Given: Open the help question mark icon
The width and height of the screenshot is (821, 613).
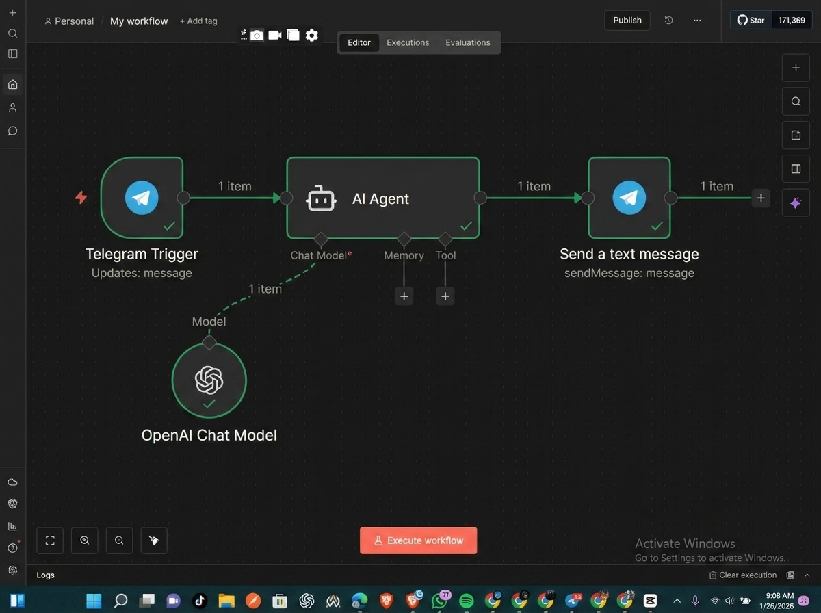Looking at the screenshot, I should (12, 548).
